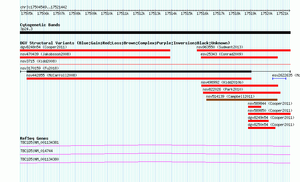This screenshot has width=300, height=182.
Task: Click the red loss bar for nsv470439
Action: tap(95, 57)
